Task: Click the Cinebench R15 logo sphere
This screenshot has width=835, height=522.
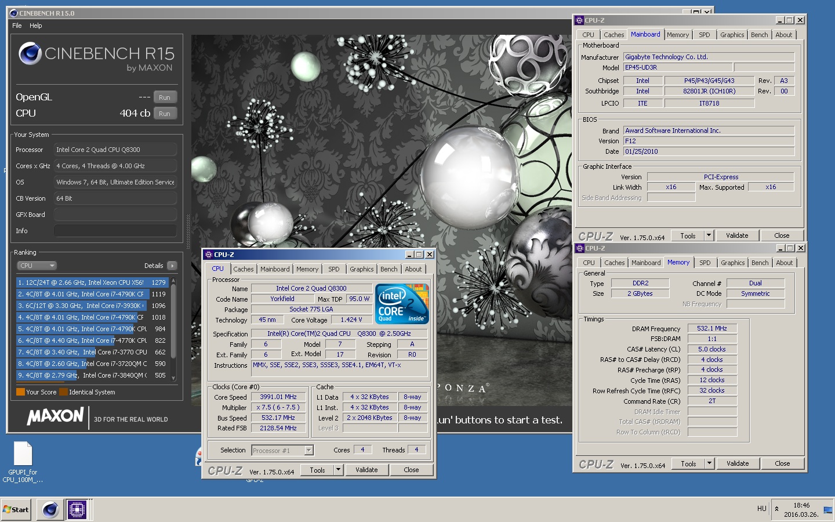Action: [x=30, y=54]
